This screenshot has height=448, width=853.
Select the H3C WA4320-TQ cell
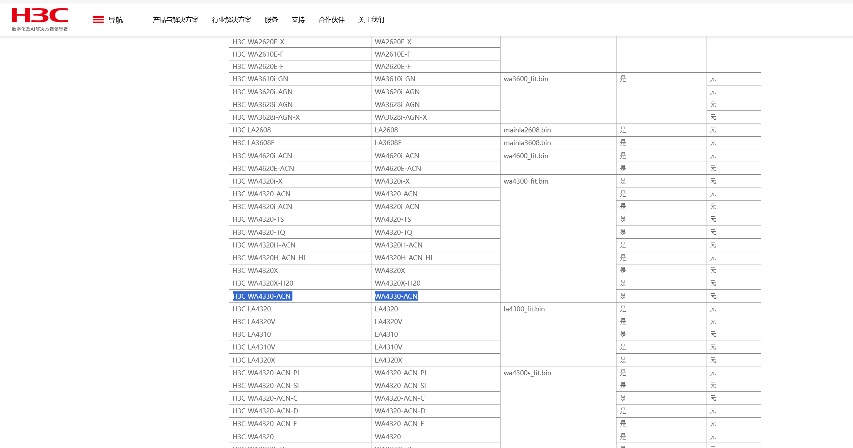259,232
